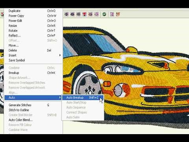Image resolution: width=189 pixels, height=142 pixels.
Task: Click Remove Overlapped Artwork entry
Action: (33, 88)
